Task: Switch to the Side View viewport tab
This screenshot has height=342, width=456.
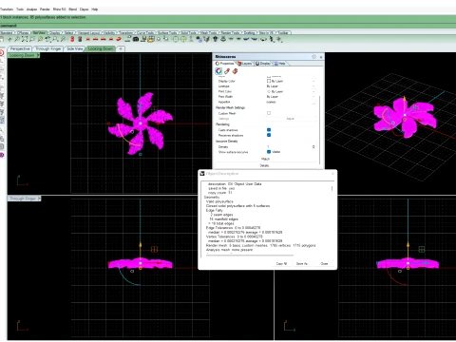Action: (75, 48)
